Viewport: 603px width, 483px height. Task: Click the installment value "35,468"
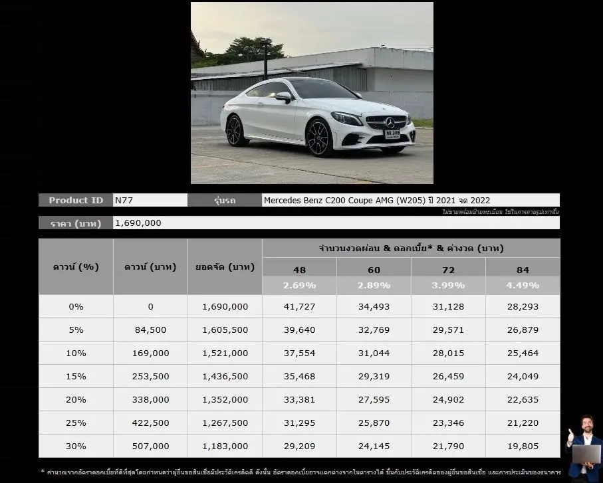(x=299, y=376)
